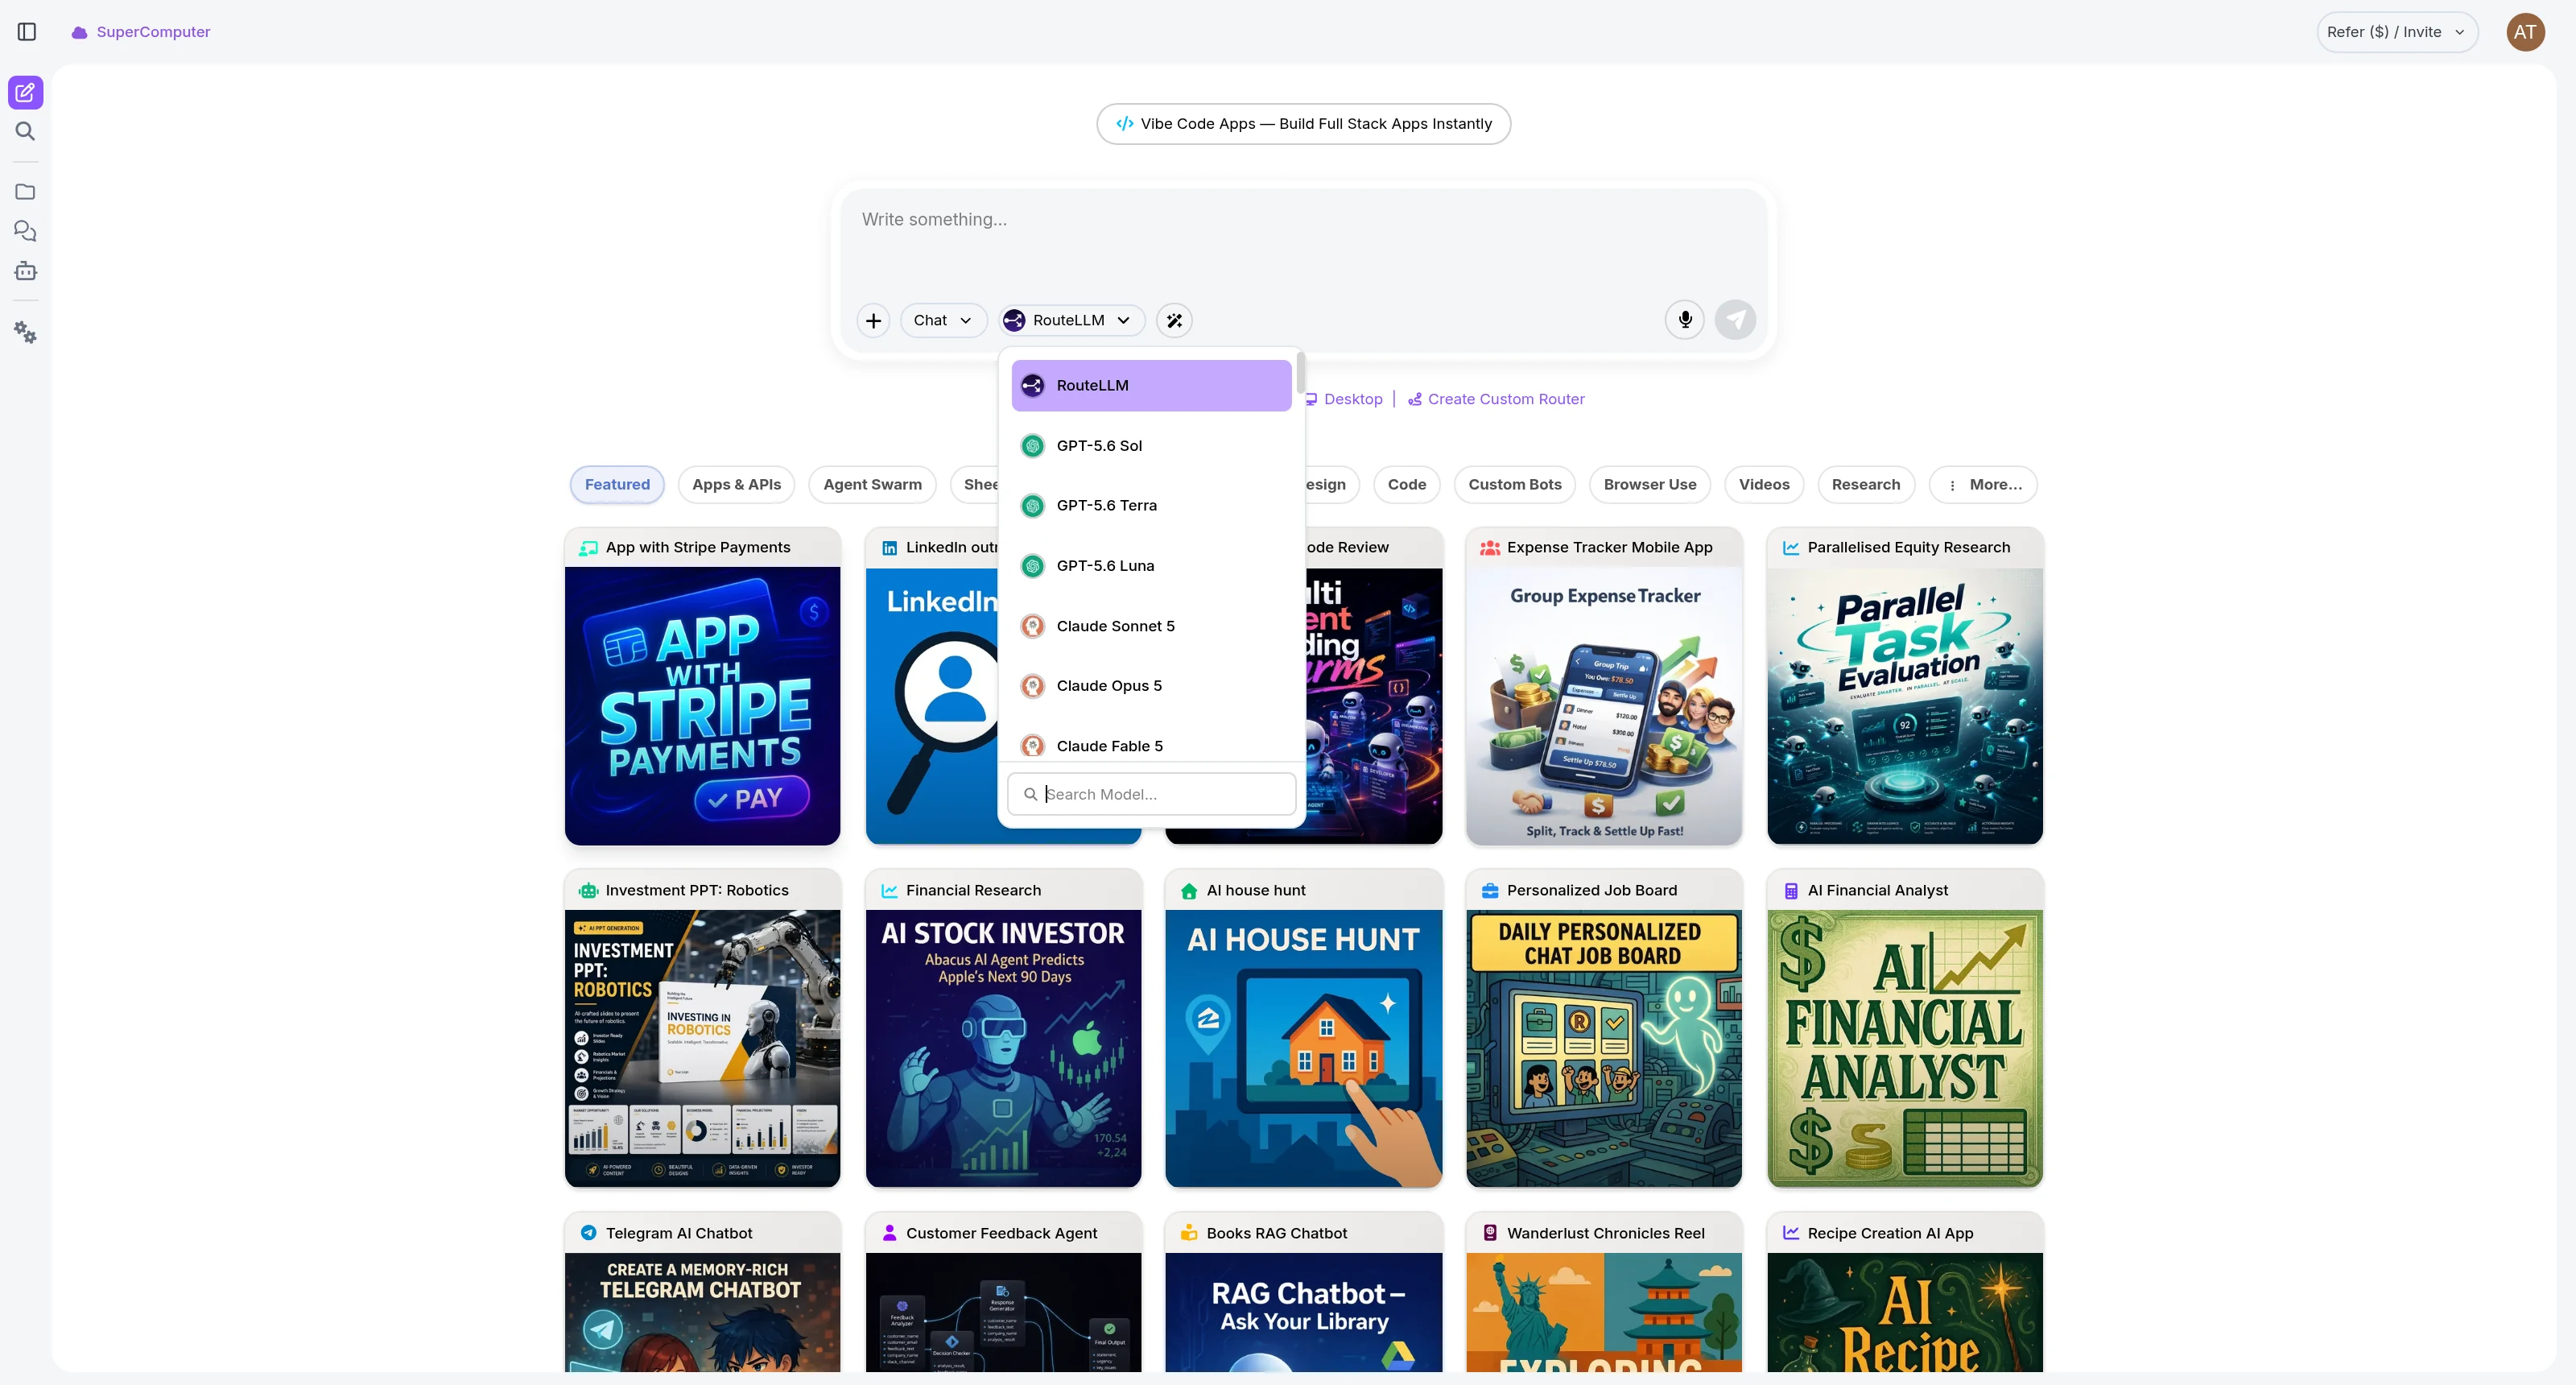This screenshot has width=2576, height=1385.
Task: Switch to the Featured tab
Action: [x=617, y=485]
